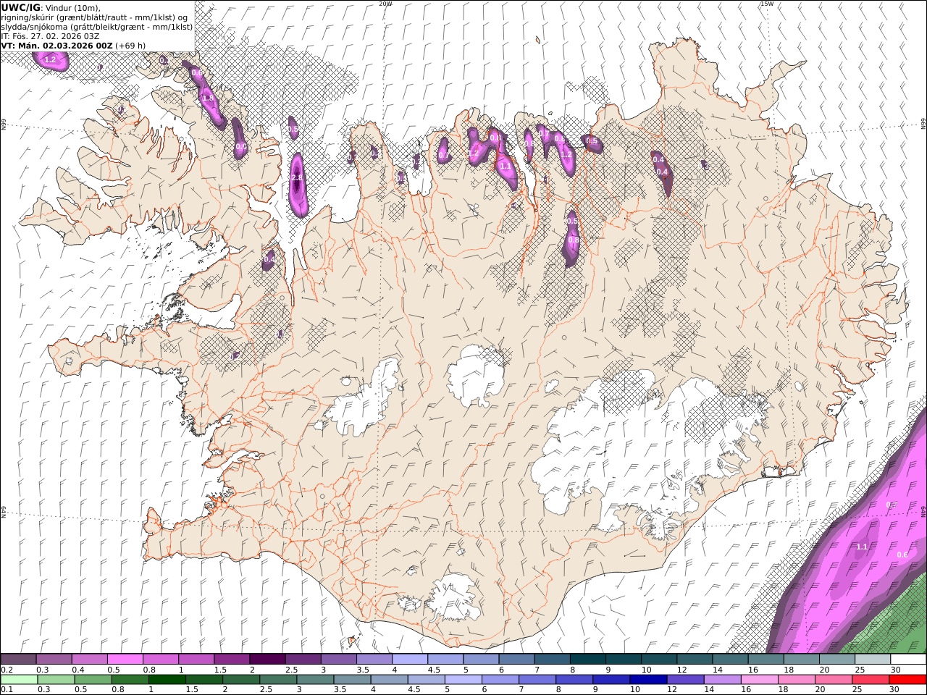Click the '0.1' label on the lower legend
The height and width of the screenshot is (695, 927).
(x=7, y=689)
